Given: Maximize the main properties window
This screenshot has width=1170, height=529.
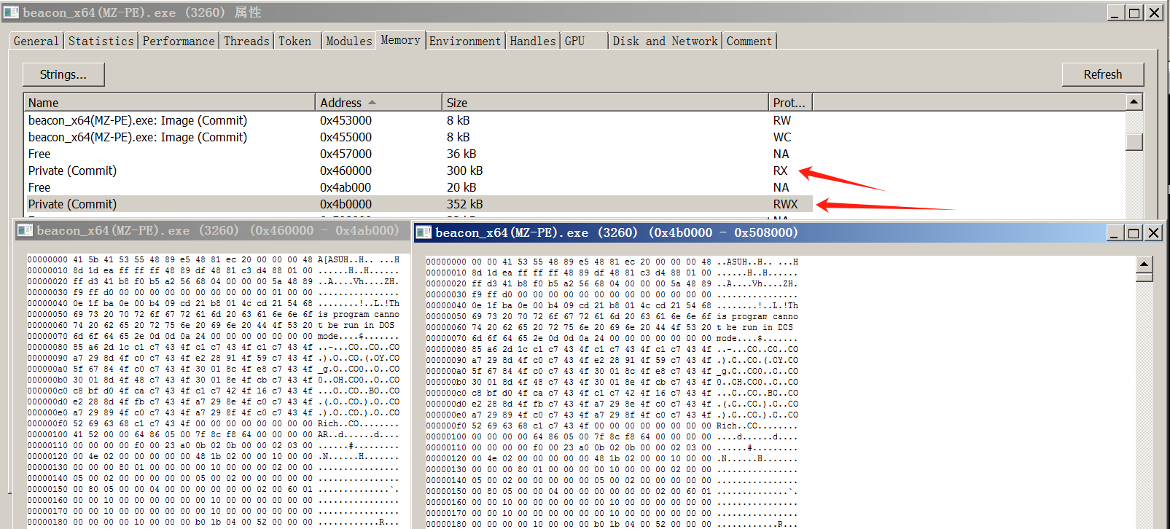Looking at the screenshot, I should click(x=1135, y=12).
